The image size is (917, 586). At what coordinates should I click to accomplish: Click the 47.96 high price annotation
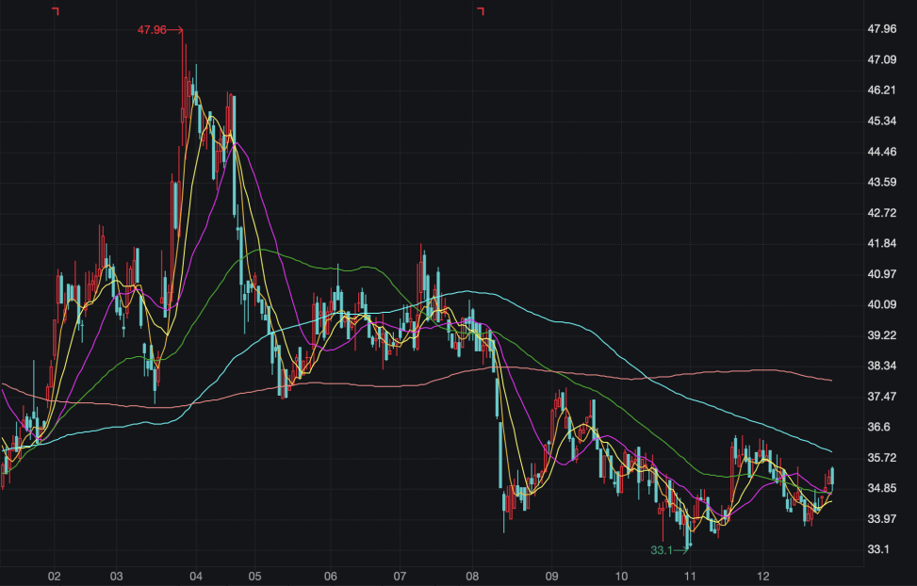(152, 30)
